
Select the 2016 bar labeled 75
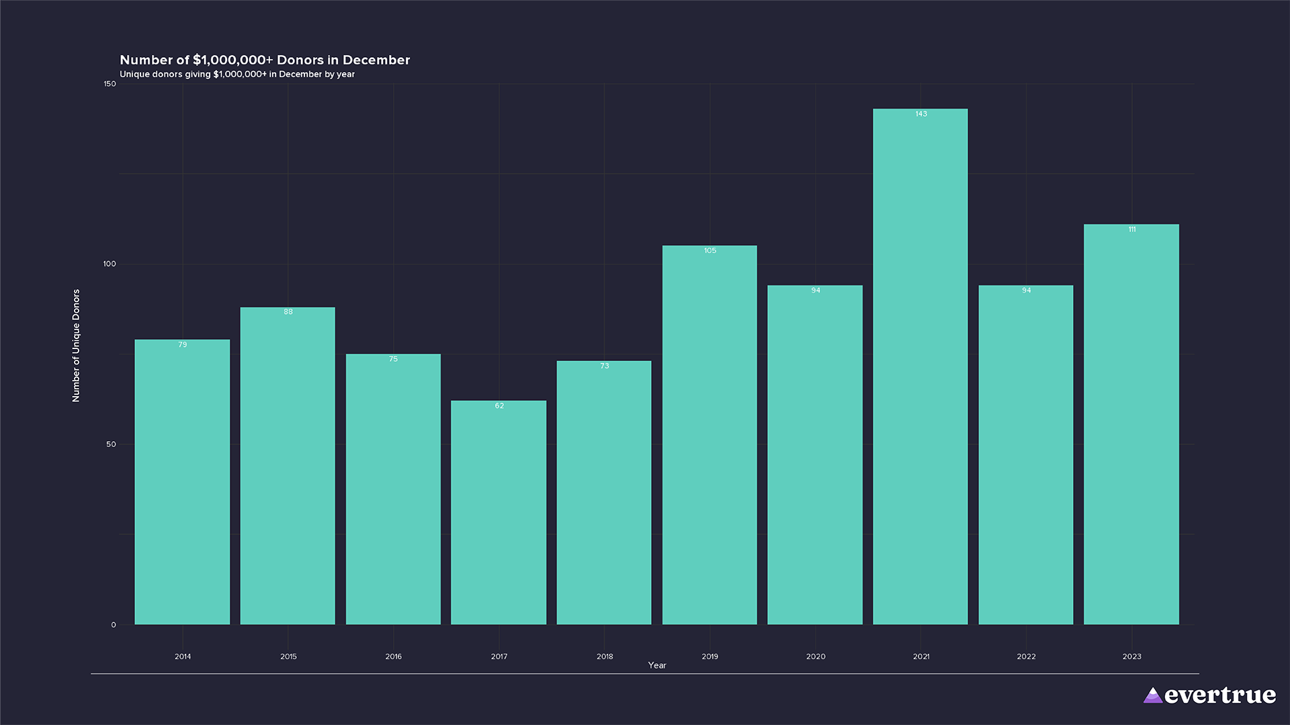[x=393, y=490]
